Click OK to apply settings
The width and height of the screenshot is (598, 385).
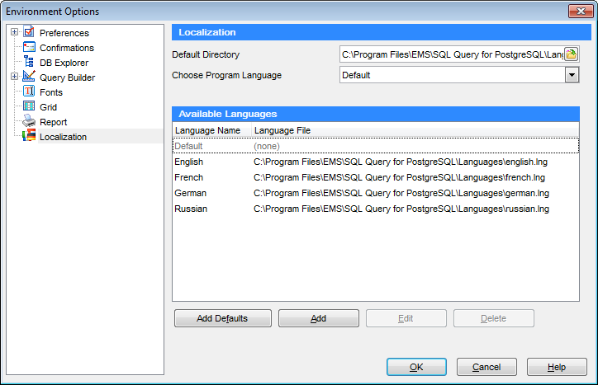click(416, 367)
